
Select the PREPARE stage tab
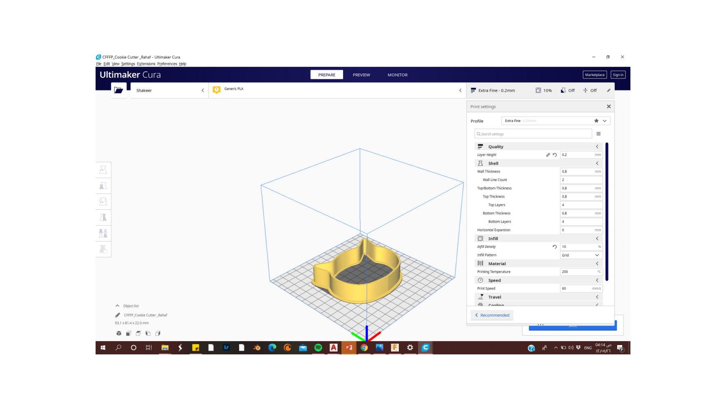pyautogui.click(x=327, y=75)
